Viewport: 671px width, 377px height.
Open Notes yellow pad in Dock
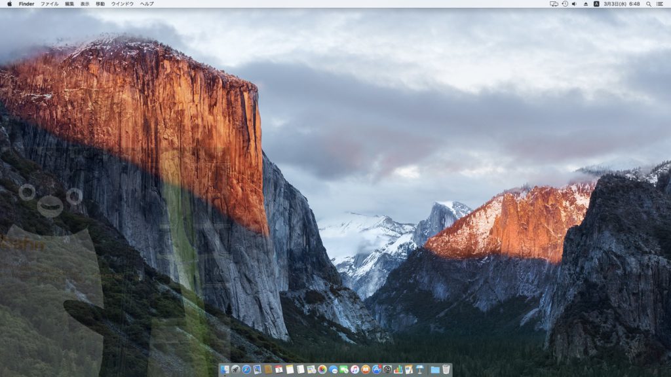(x=290, y=369)
